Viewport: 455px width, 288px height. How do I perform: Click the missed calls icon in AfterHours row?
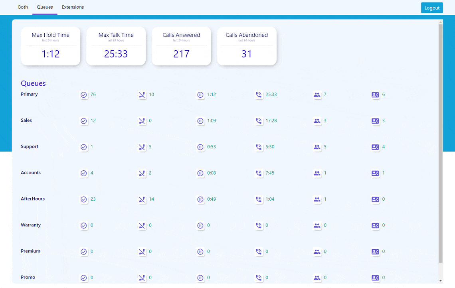(x=142, y=199)
